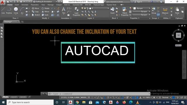Toggle MODEL space button in status bar
This screenshot has width=187, height=105.
[x=84, y=97]
